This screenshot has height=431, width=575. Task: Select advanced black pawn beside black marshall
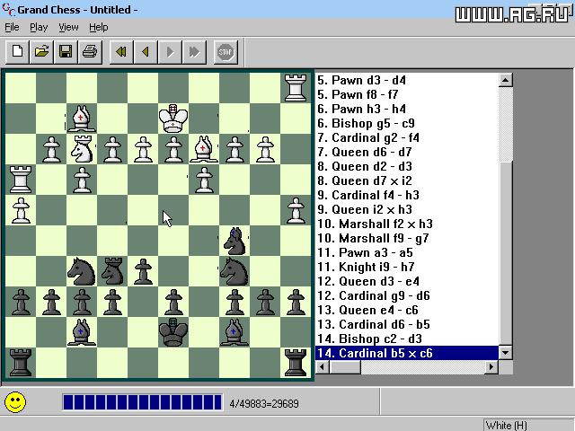pyautogui.click(x=143, y=271)
